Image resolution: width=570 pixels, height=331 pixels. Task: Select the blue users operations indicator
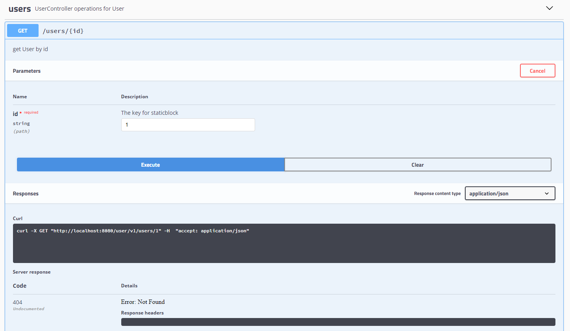click(20, 8)
